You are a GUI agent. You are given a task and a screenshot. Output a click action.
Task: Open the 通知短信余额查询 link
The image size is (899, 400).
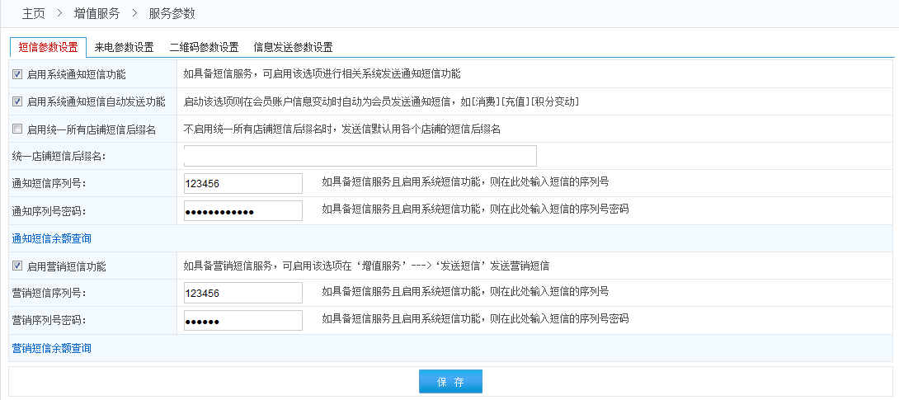pyautogui.click(x=51, y=238)
